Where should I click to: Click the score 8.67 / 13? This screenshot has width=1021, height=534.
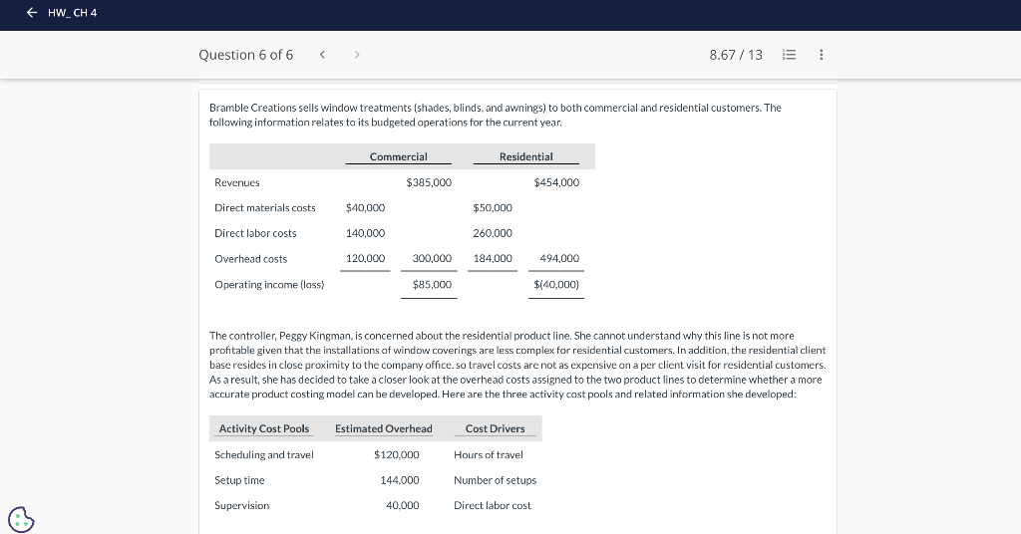(x=736, y=55)
